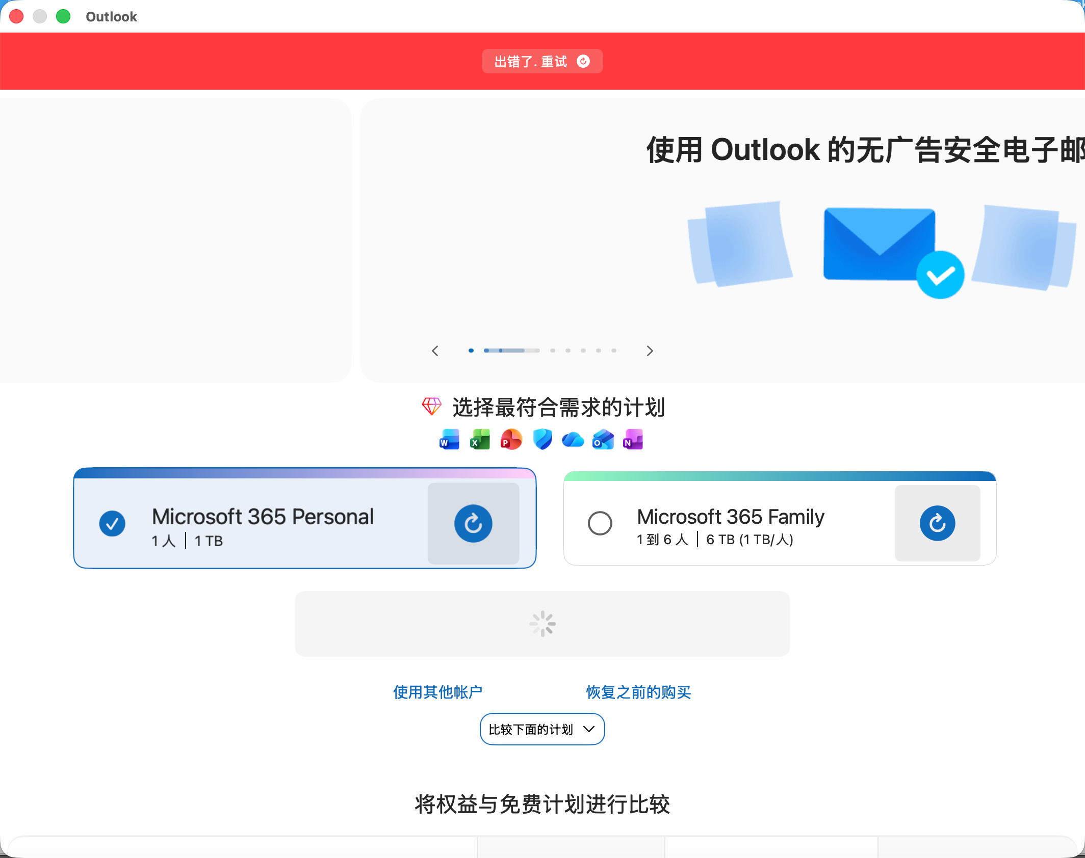Reload price for Microsoft 365 Family
This screenshot has height=858, width=1085.
tap(937, 523)
